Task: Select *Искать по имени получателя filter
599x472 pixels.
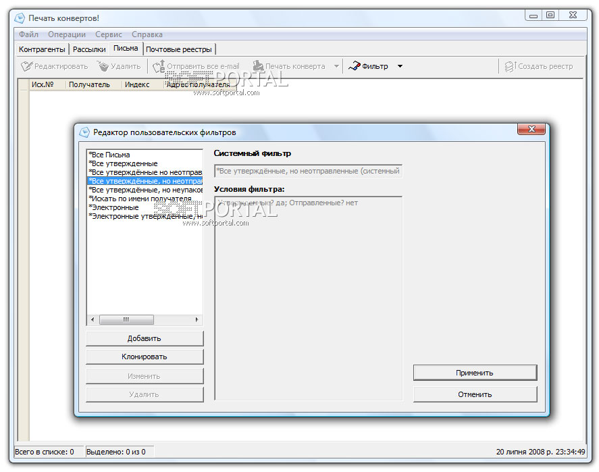Action: click(145, 199)
